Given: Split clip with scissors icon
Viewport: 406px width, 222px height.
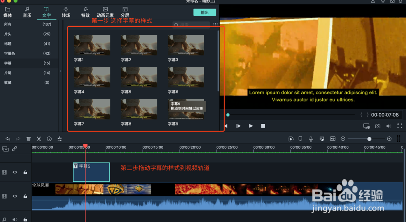Looking at the screenshot, I should (x=39, y=139).
